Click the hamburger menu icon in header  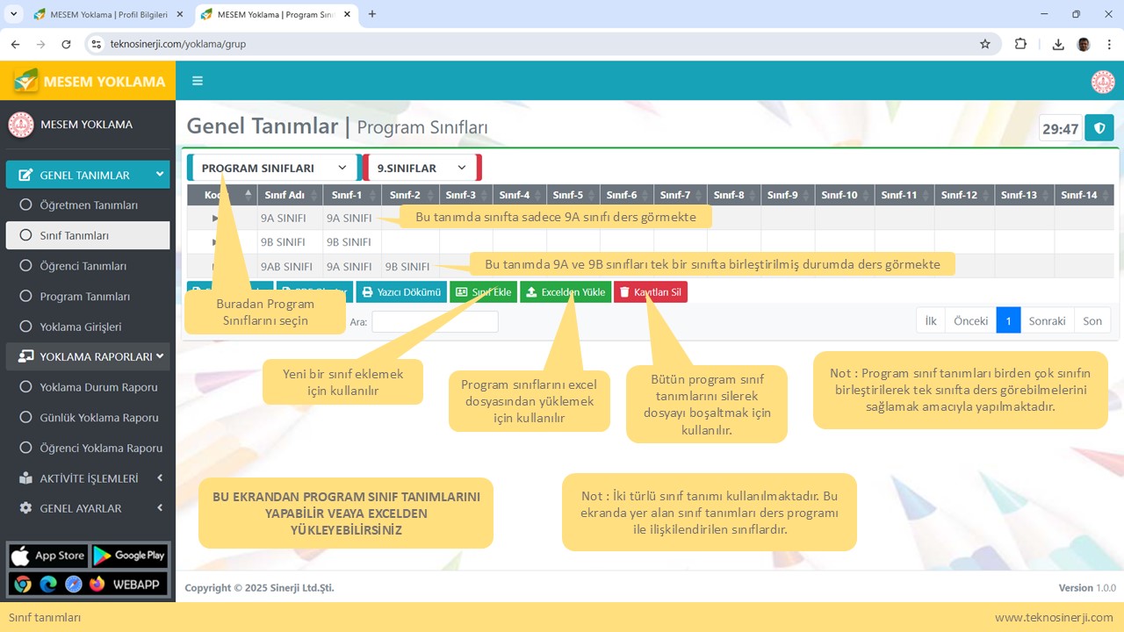[x=198, y=81]
